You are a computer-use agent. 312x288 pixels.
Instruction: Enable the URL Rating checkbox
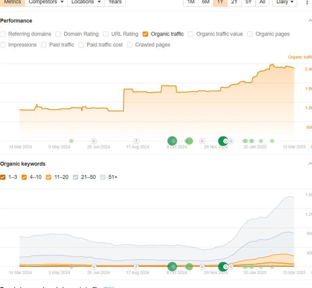pyautogui.click(x=106, y=34)
